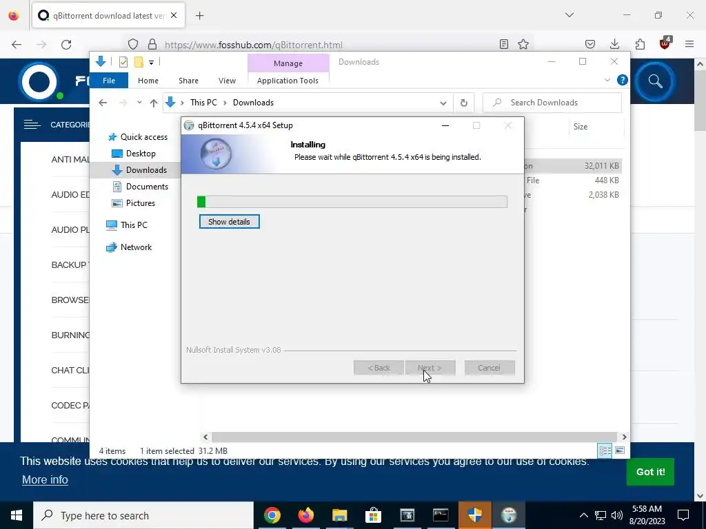Click the uBlock Origin extension icon
The width and height of the screenshot is (706, 529).
coord(665,43)
